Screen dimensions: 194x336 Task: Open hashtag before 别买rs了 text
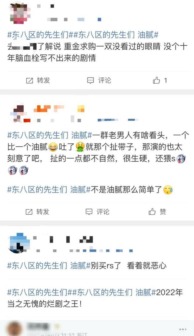point(49,266)
